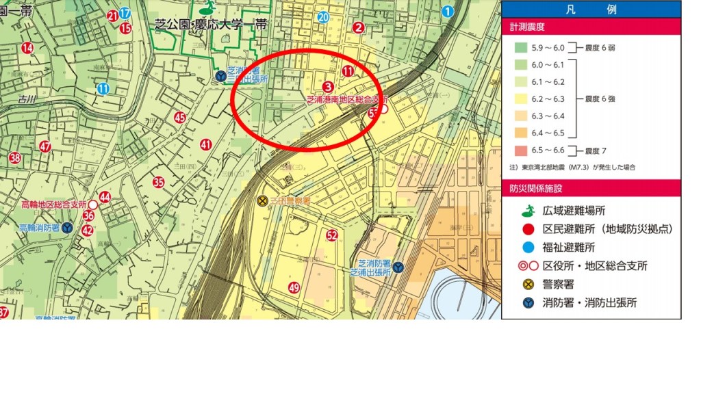This screenshot has width=701, height=394.
Task: Click the 6.2～6.3 yellow legend swatch
Action: pos(522,99)
